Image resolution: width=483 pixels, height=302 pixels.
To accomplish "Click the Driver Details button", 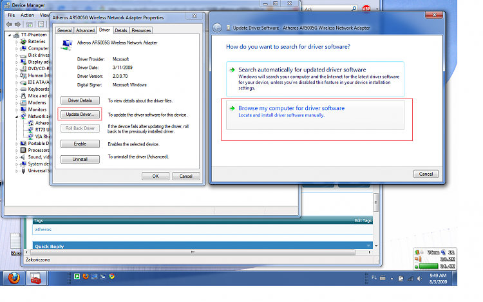I will [80, 100].
